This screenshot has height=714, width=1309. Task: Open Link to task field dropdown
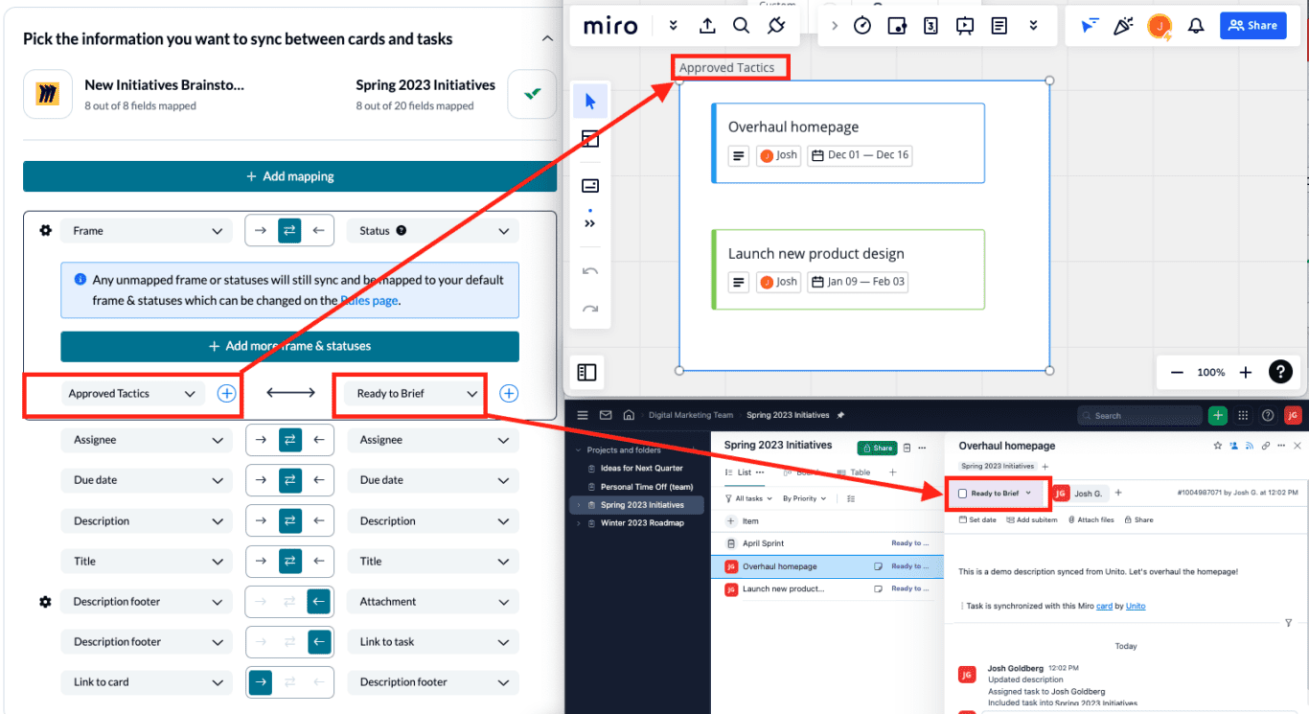(x=433, y=641)
